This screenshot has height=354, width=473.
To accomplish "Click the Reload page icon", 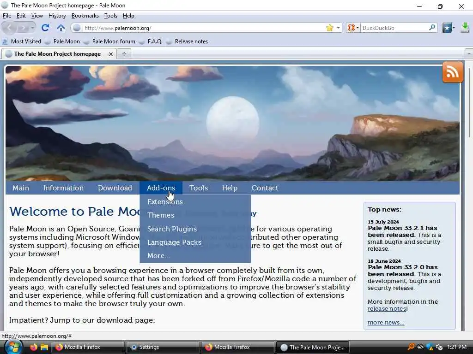I will coord(45,28).
